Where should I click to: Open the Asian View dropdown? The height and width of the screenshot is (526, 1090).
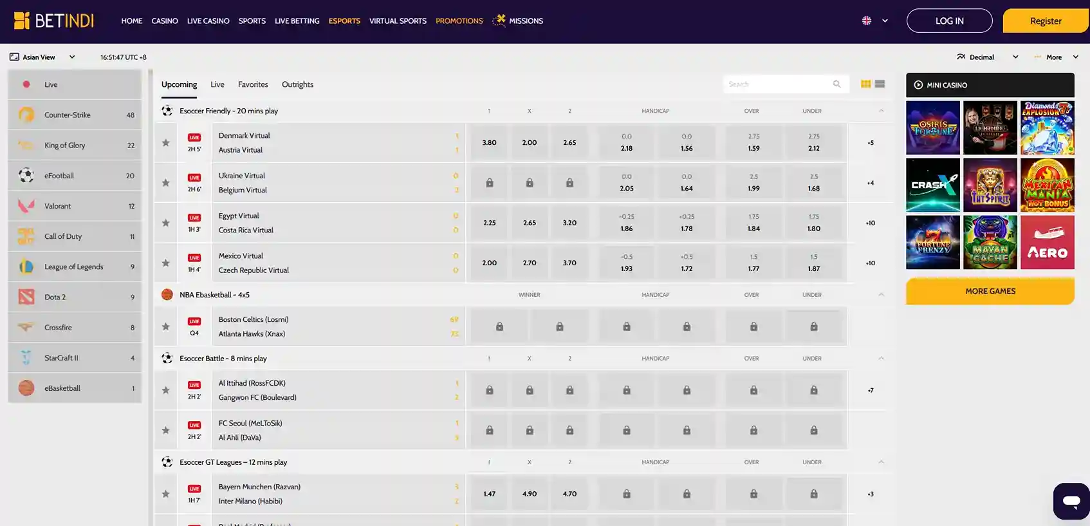42,57
